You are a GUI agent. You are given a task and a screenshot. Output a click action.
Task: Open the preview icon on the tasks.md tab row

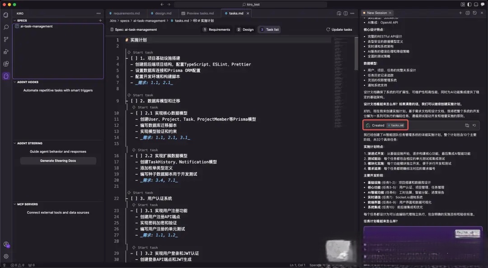(x=339, y=13)
